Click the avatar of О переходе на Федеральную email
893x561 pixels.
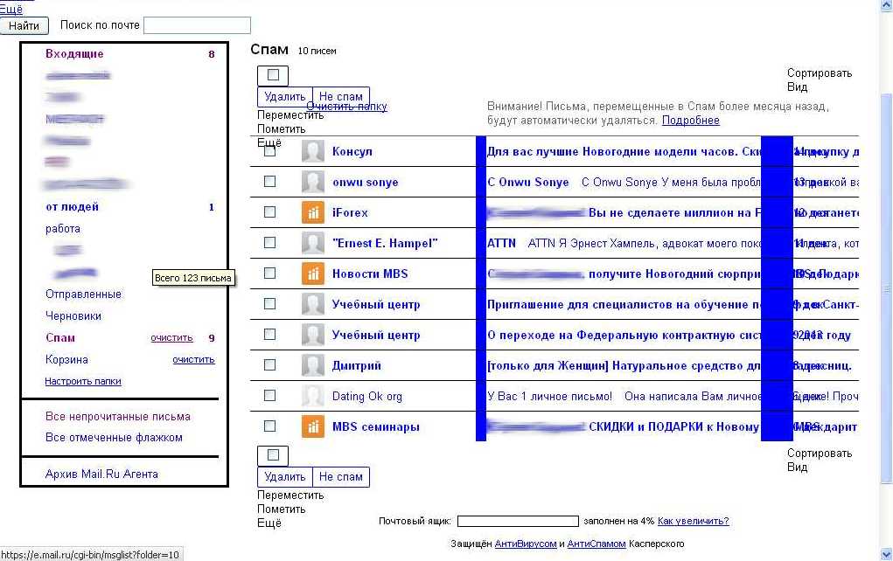312,336
